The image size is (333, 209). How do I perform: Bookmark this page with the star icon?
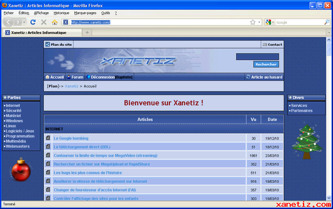(253, 22)
